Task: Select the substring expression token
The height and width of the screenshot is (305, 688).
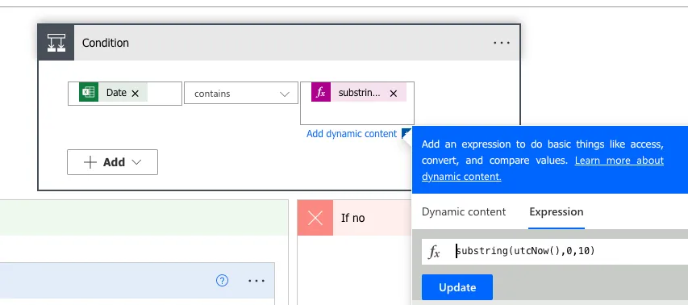Action: (x=359, y=93)
